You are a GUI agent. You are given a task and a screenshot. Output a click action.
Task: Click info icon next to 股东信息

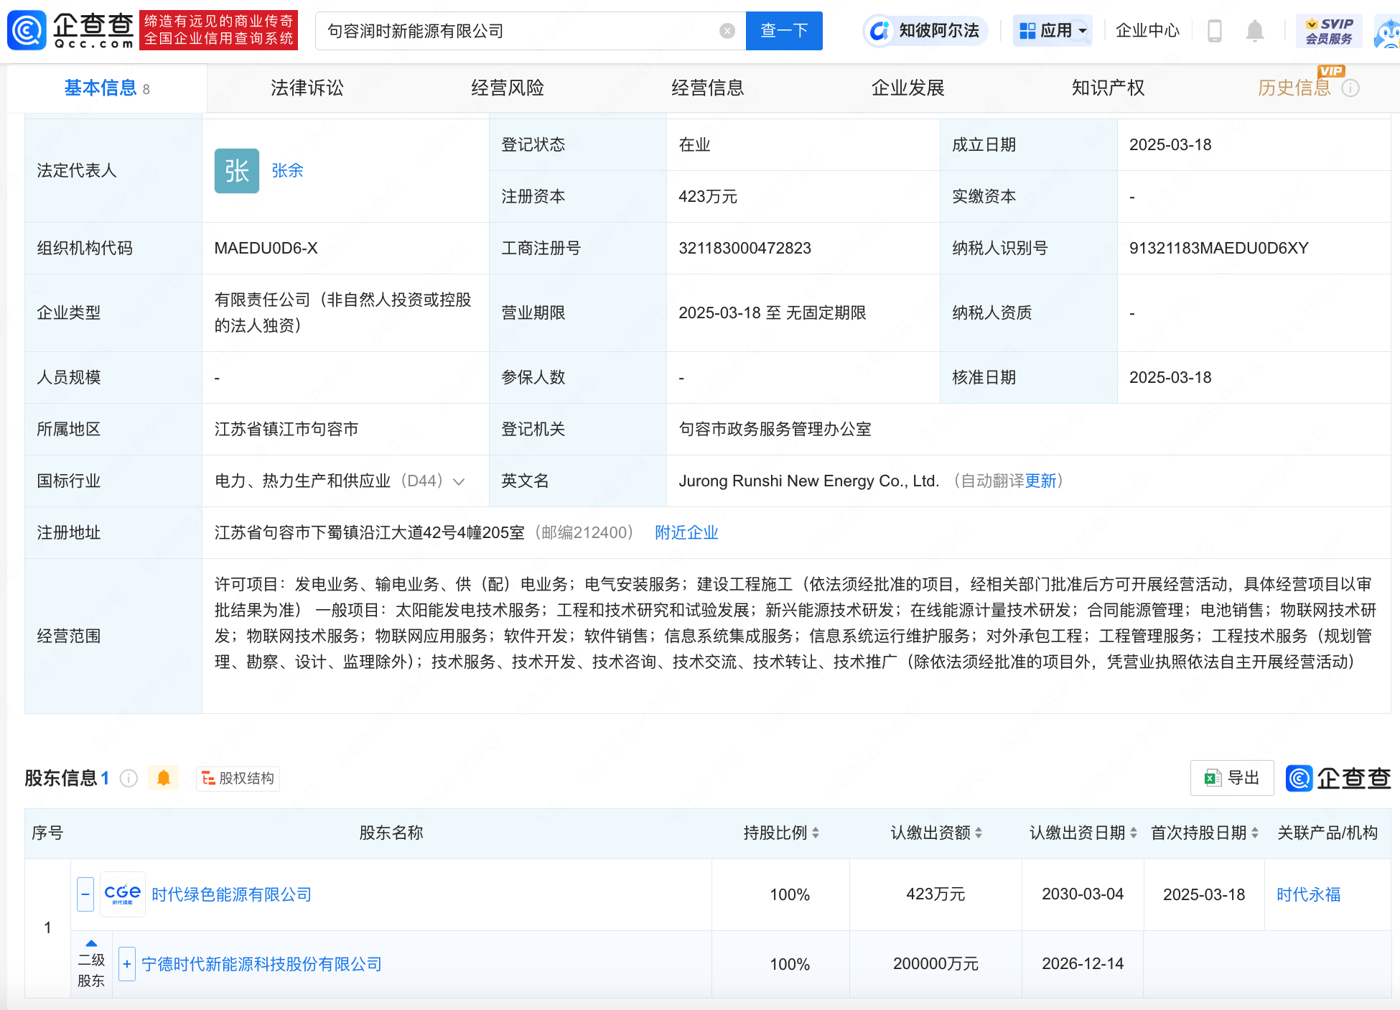pos(129,778)
